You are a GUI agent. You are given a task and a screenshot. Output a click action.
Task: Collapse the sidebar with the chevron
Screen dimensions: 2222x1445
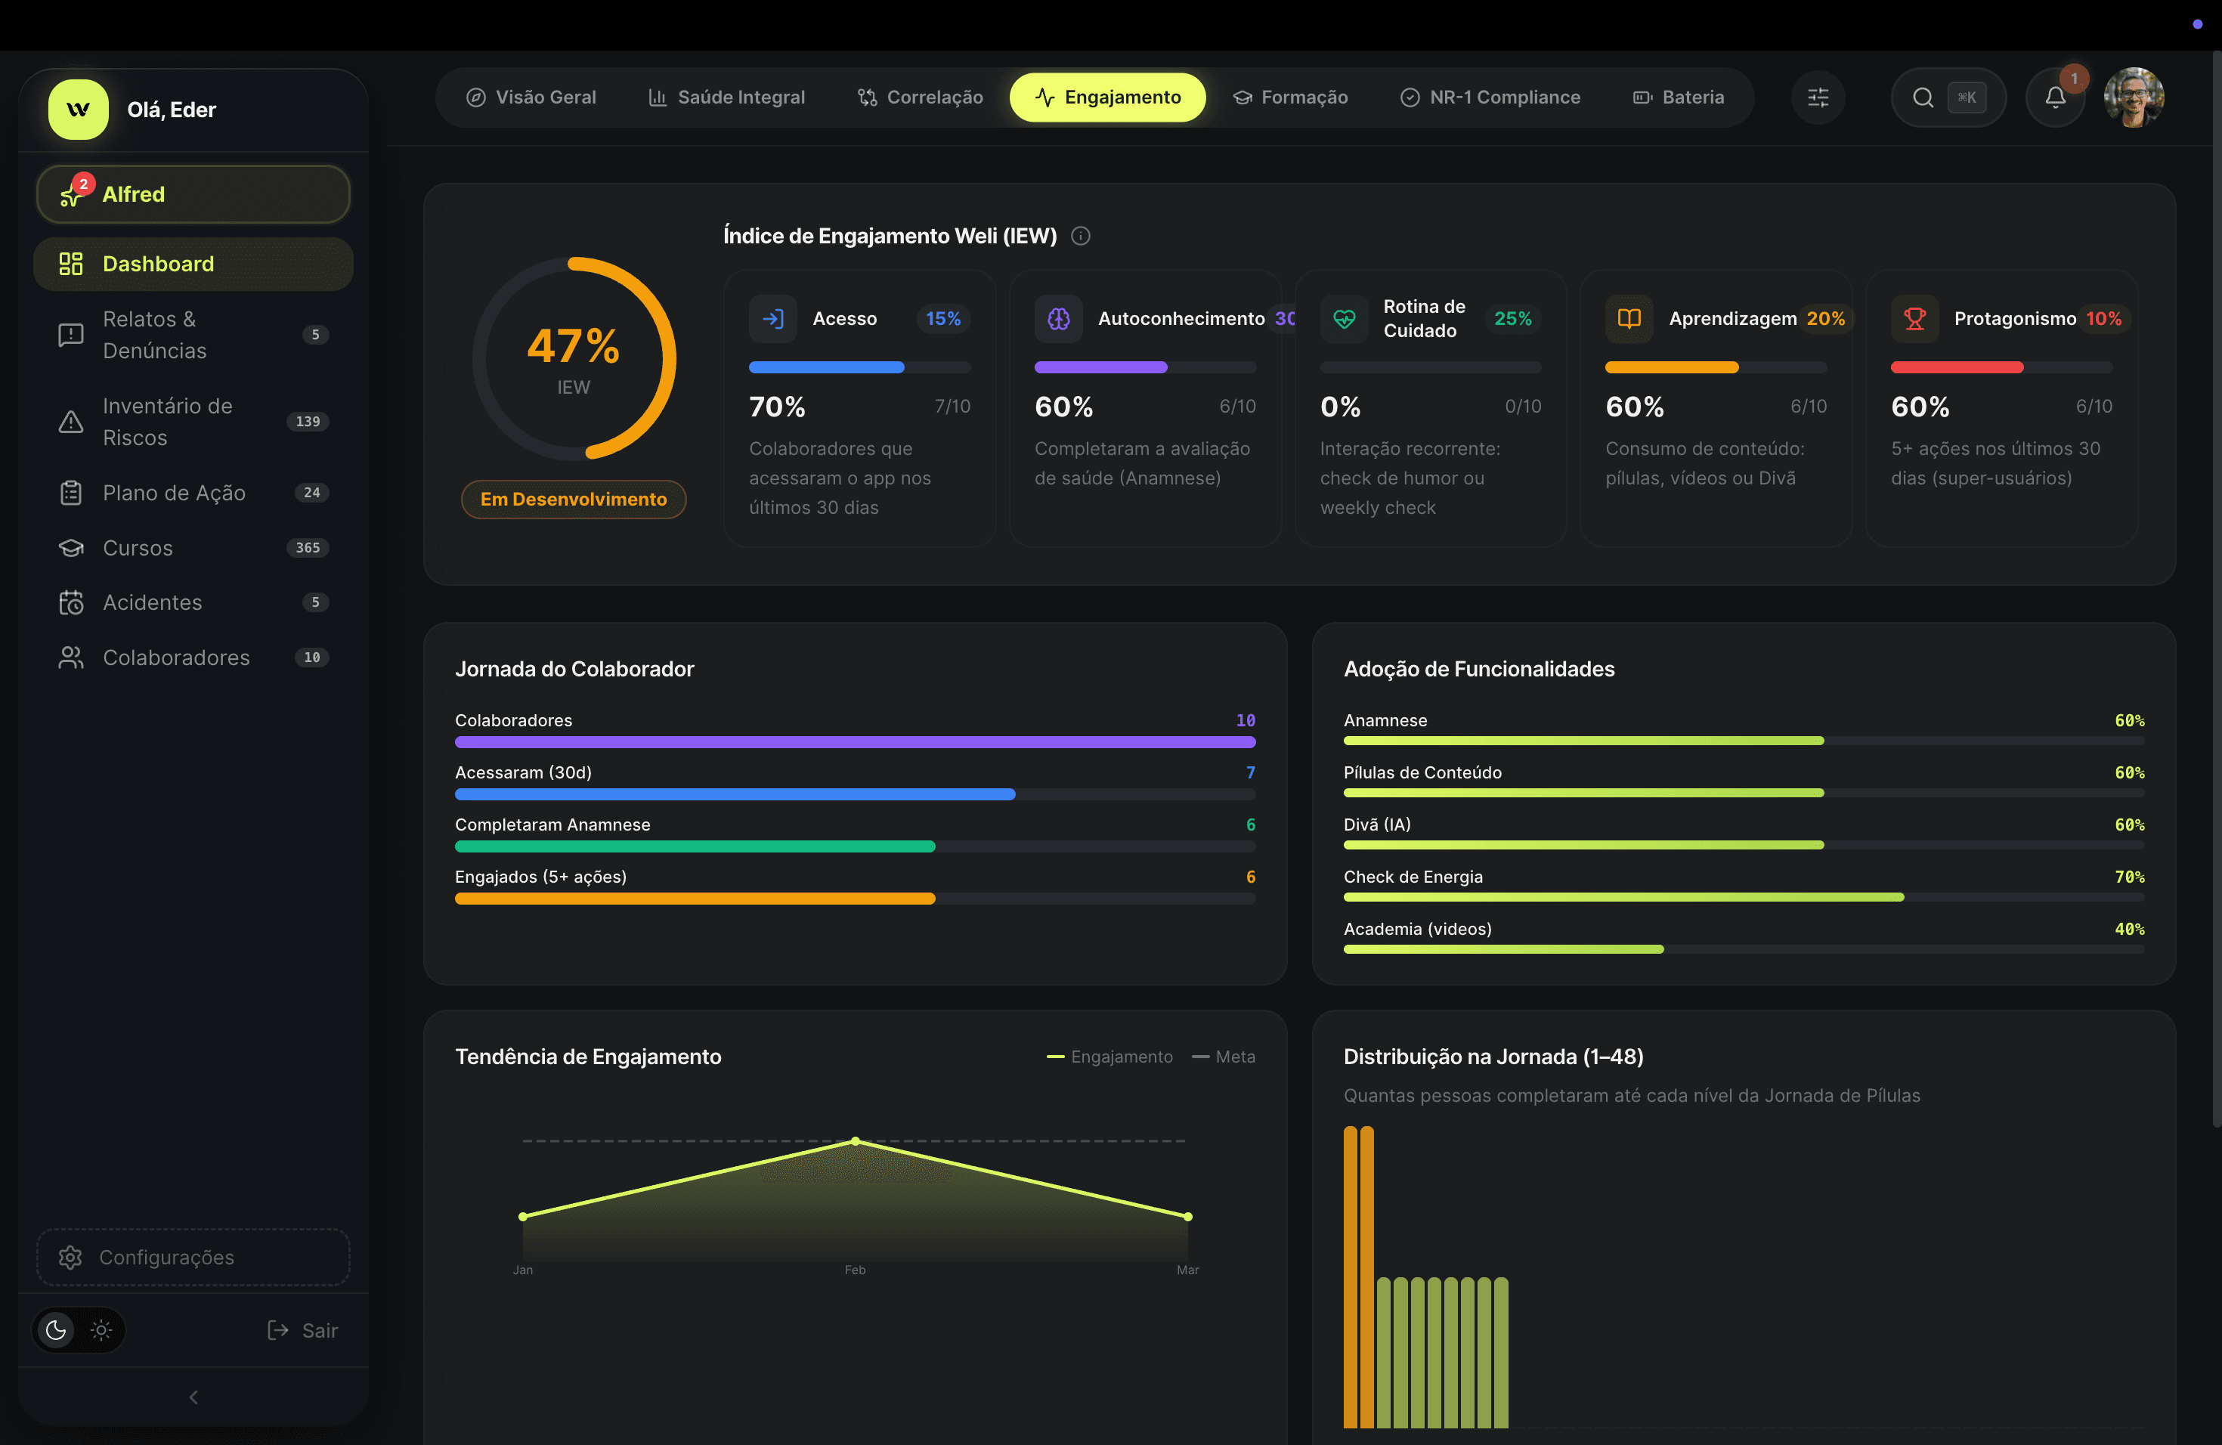tap(193, 1397)
